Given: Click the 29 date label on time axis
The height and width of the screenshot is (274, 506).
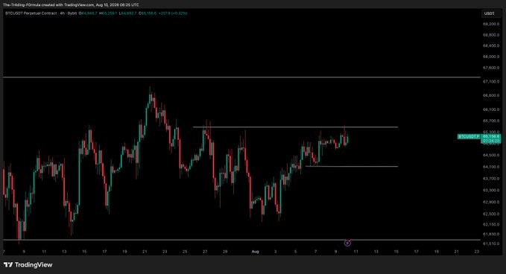Looking at the screenshot, I should [225, 252].
